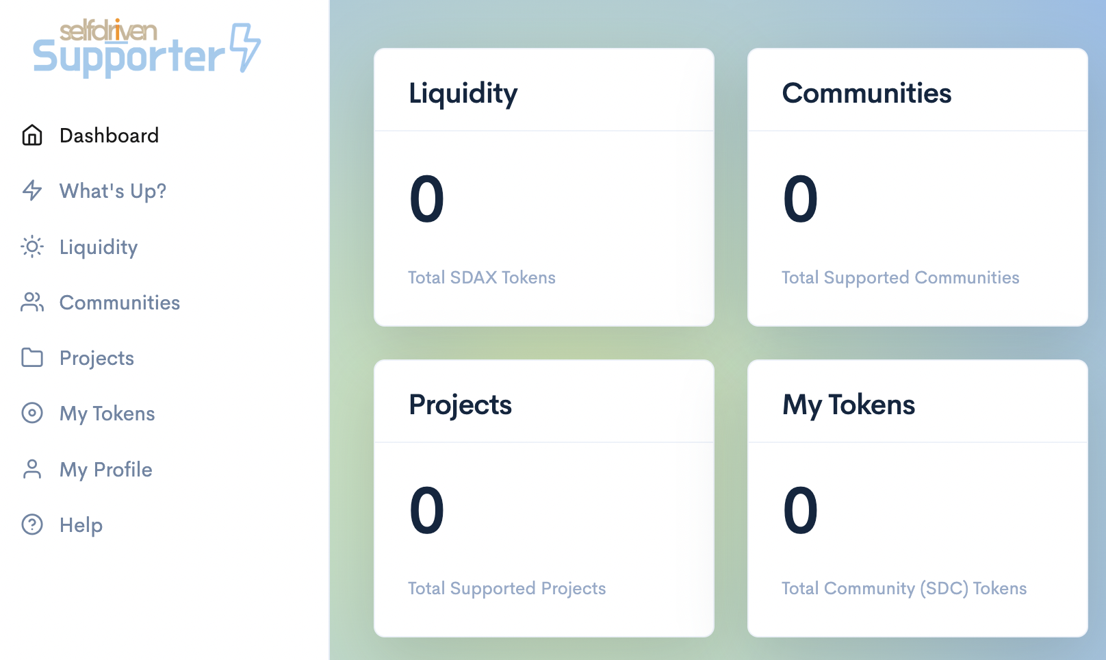Click the My Tokens card heading
Screen dimensions: 1106x660
tap(849, 405)
